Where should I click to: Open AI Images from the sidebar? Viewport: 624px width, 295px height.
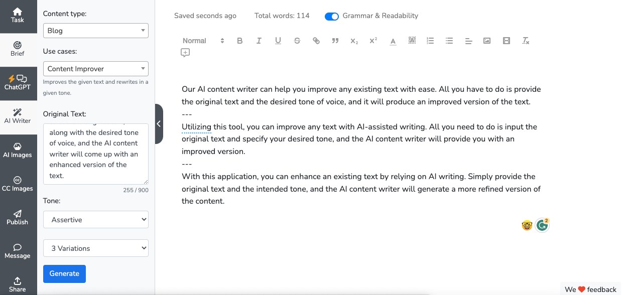coord(18,150)
